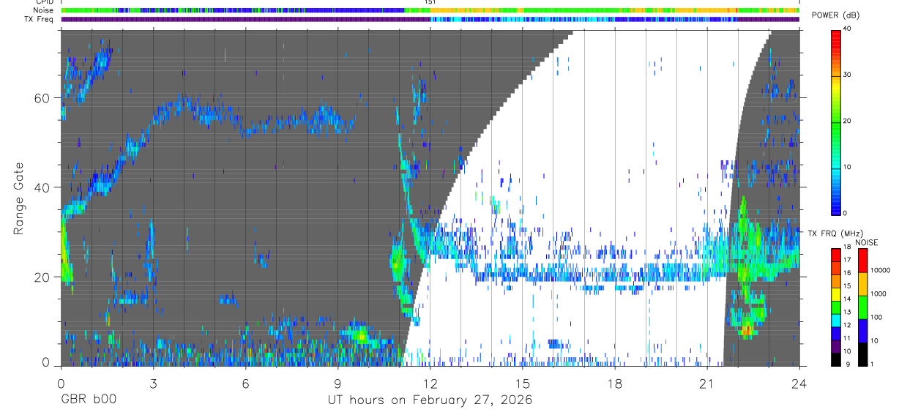
Task: Click the x-axis tick label 12
Action: [430, 383]
